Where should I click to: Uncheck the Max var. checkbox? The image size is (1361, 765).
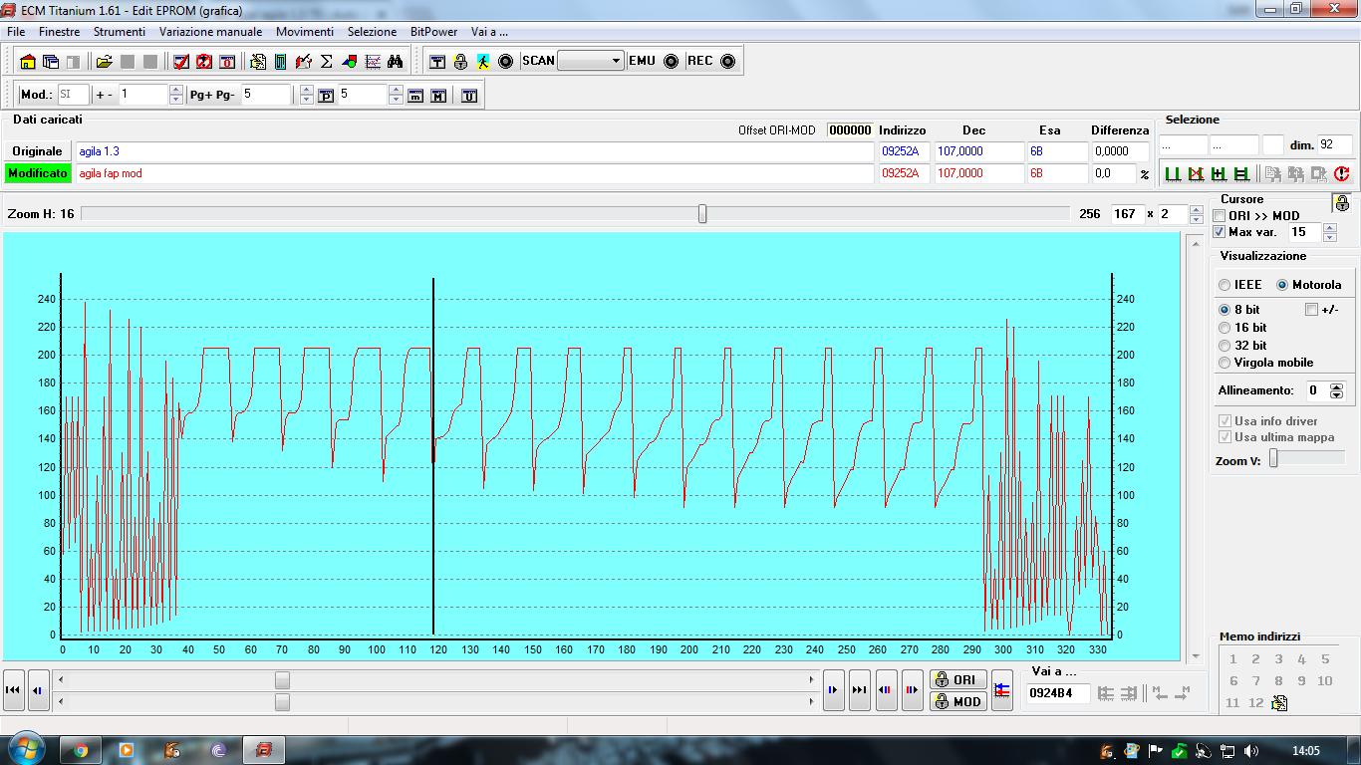click(1220, 232)
